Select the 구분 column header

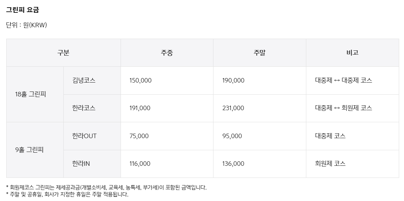[x=63, y=52]
